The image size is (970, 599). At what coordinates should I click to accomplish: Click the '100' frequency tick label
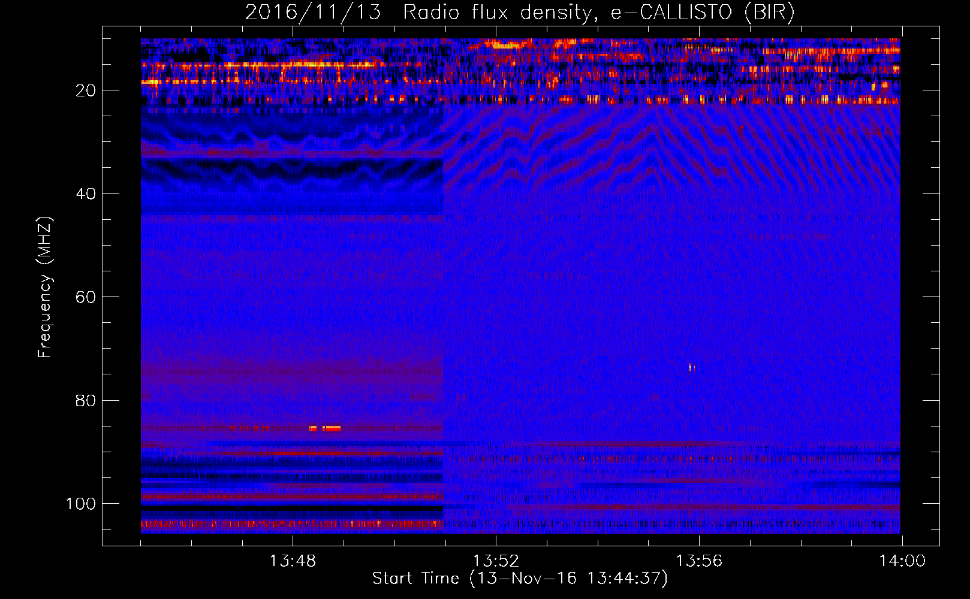[x=81, y=504]
